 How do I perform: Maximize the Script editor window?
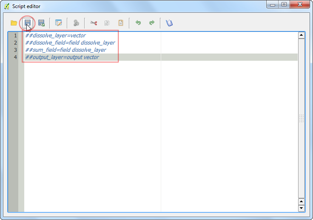284,4
